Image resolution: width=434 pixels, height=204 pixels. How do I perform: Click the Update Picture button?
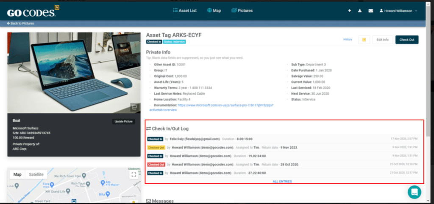(x=124, y=122)
